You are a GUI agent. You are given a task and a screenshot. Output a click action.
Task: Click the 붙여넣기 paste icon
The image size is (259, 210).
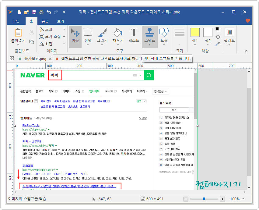(18, 32)
